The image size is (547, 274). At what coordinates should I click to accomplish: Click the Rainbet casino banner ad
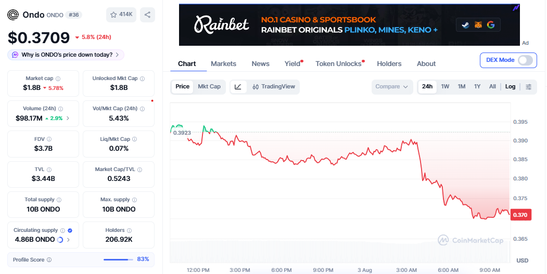pos(349,25)
